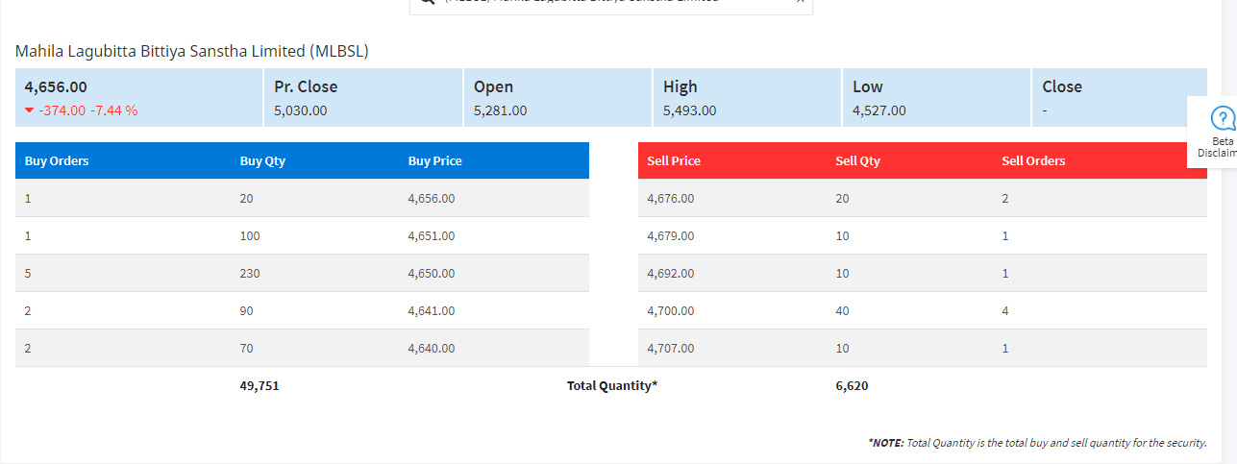The height and width of the screenshot is (464, 1237).
Task: Click the lowest sell price 4,676.00 cell
Action: [x=671, y=199]
